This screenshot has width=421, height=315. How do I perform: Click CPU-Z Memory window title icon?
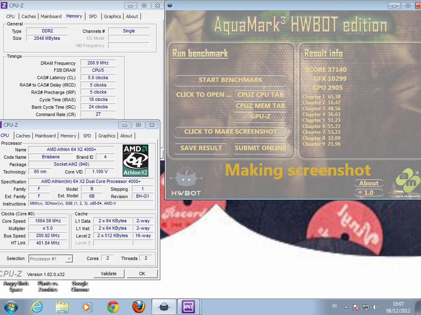point(4,5)
